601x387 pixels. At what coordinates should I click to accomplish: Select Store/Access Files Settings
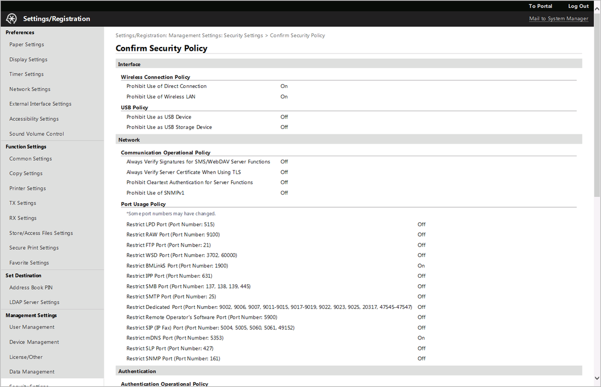[41, 233]
